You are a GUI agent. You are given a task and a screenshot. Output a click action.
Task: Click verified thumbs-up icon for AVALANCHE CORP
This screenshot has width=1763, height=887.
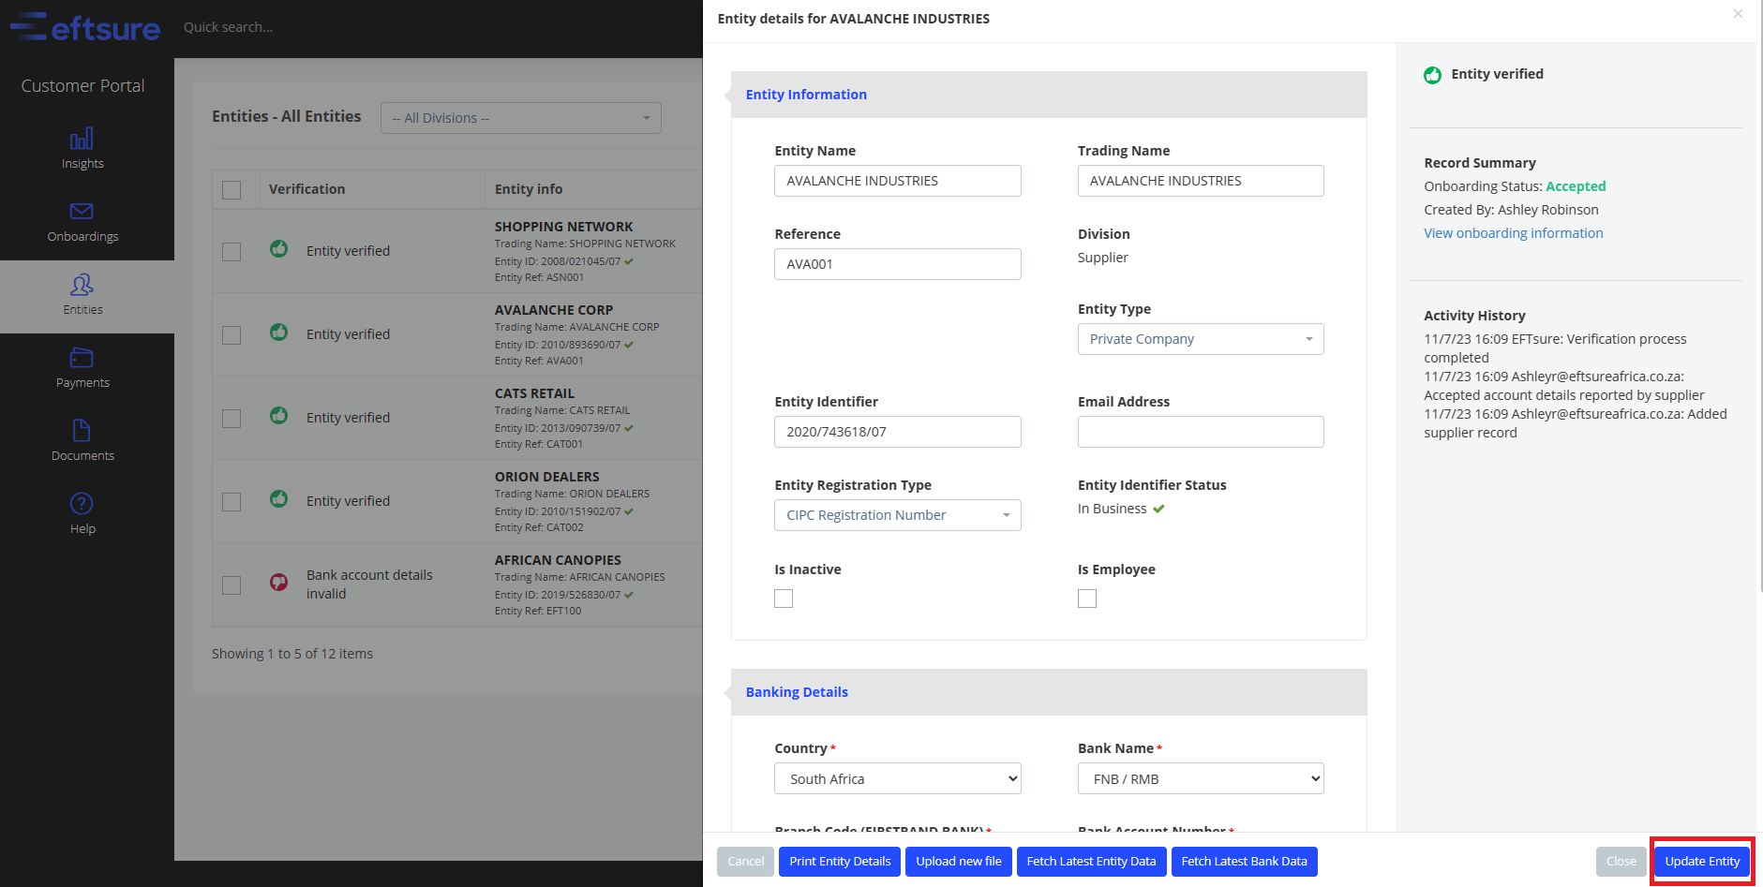[278, 333]
